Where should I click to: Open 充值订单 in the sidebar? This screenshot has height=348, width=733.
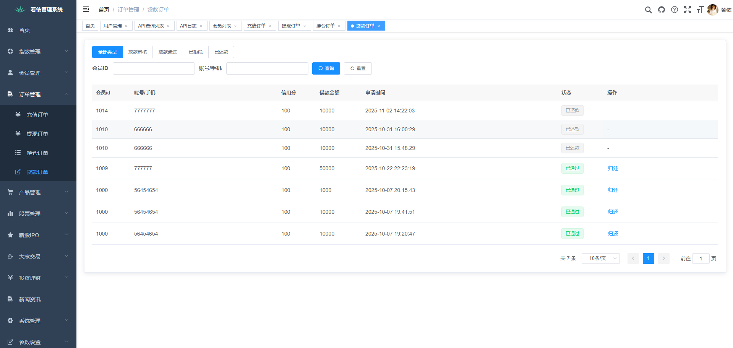click(37, 115)
